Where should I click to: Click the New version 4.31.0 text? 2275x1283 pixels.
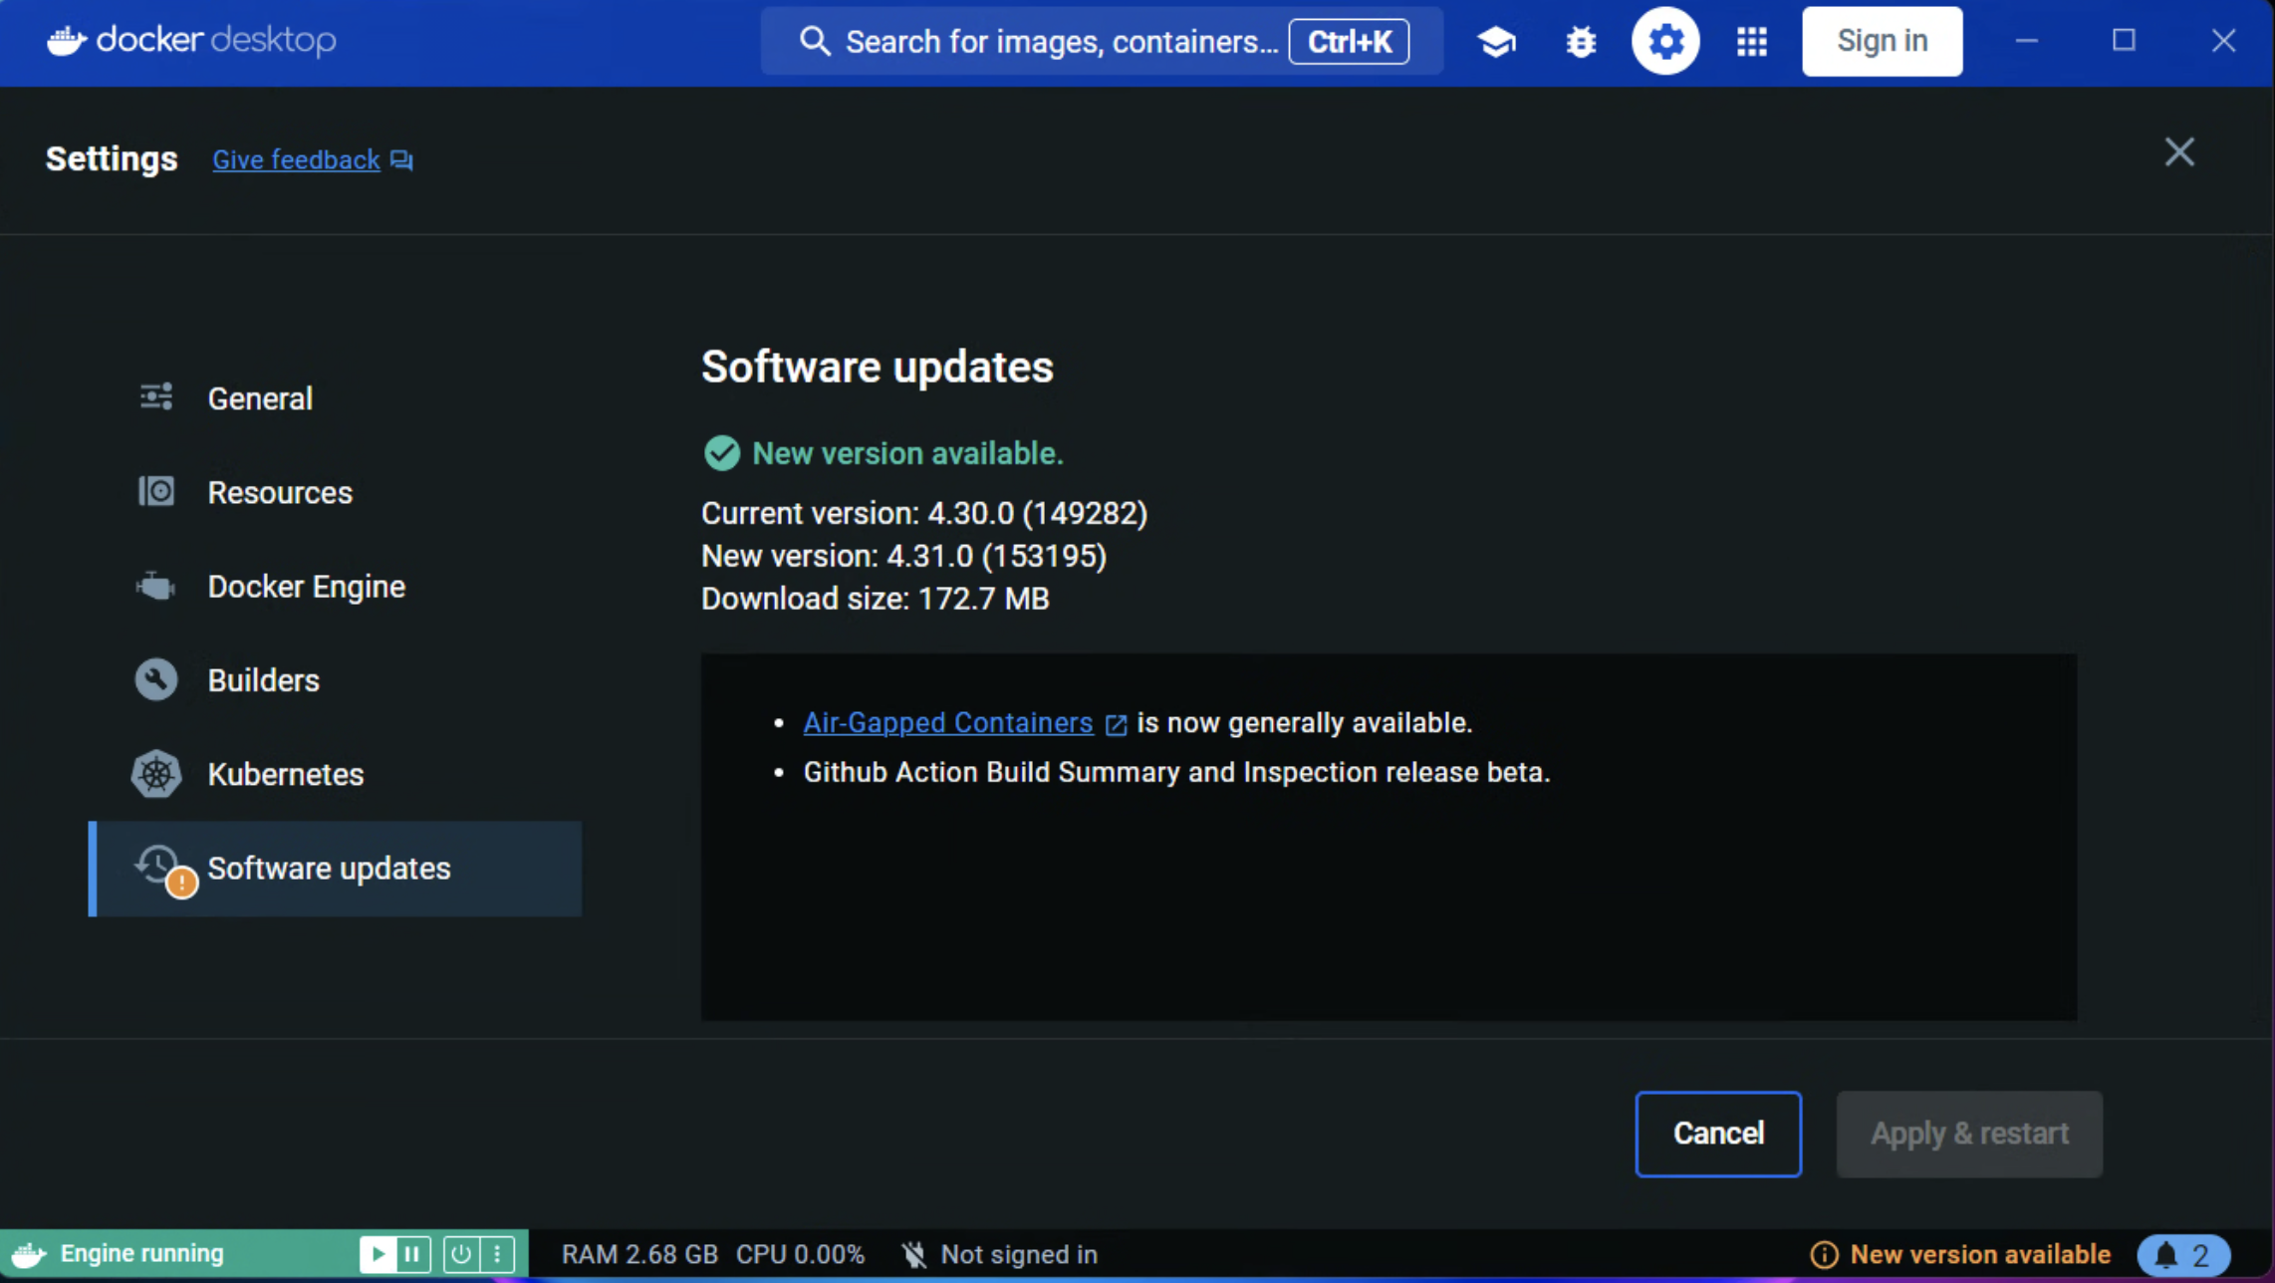pos(903,557)
